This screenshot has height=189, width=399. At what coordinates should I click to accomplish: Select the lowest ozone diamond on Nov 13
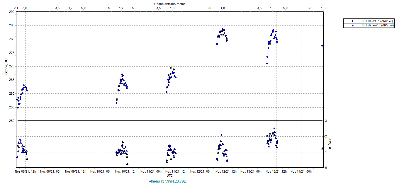click(x=267, y=63)
